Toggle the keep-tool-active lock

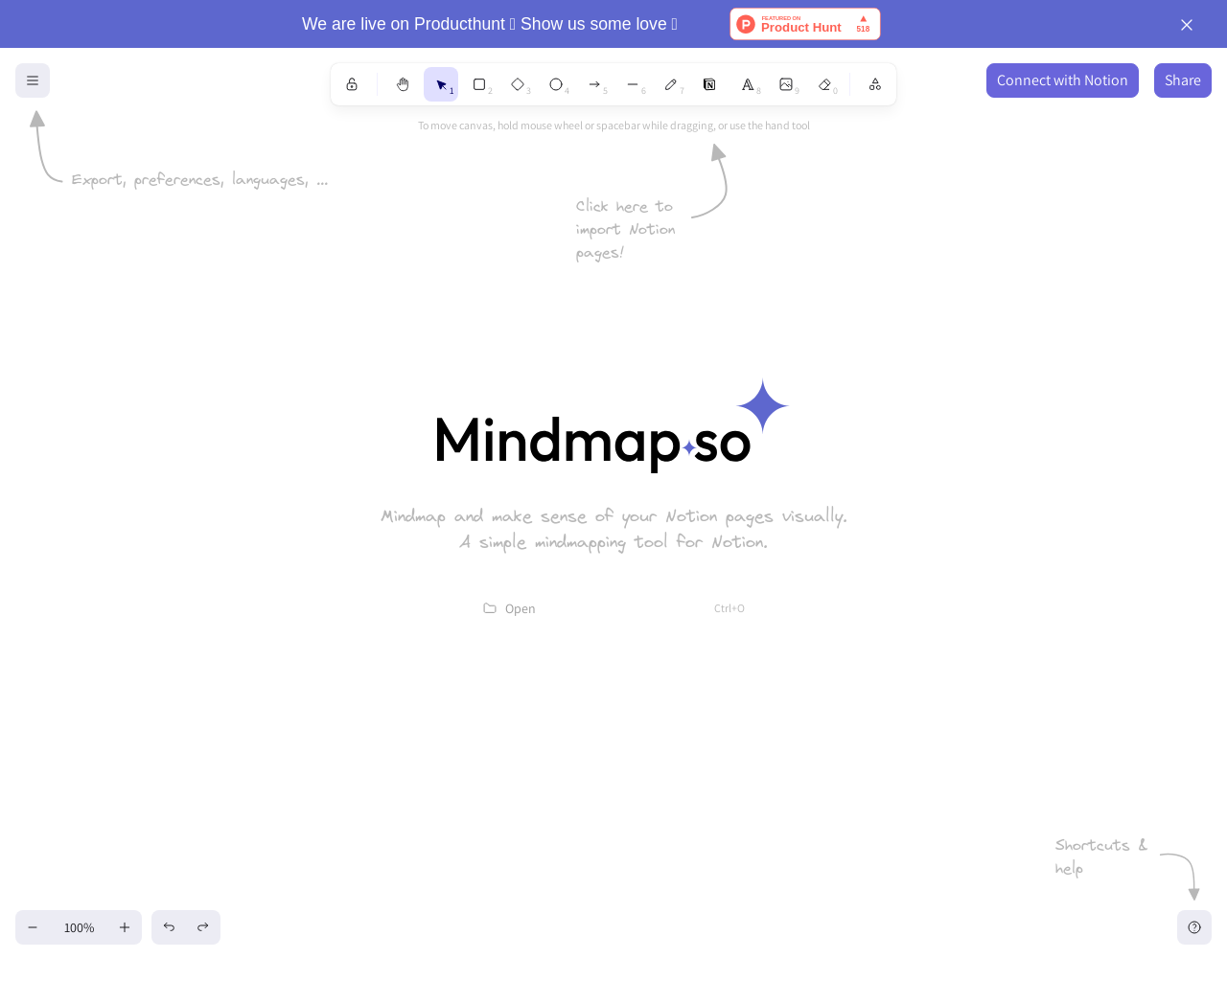pos(352,84)
